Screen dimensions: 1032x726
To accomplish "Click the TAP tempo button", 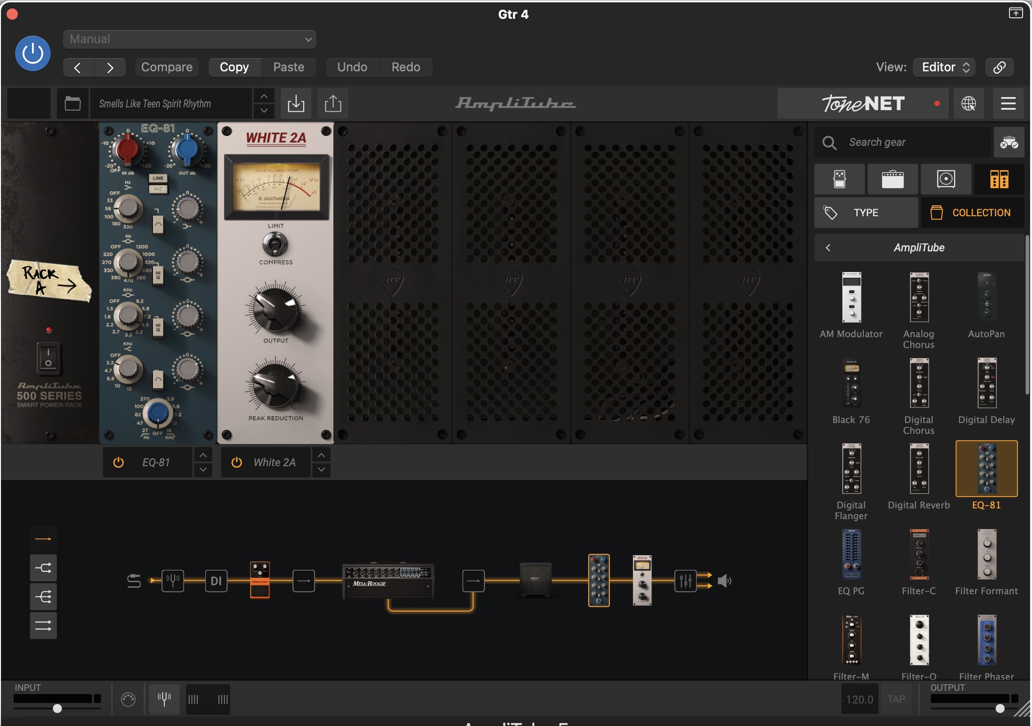I will point(896,699).
